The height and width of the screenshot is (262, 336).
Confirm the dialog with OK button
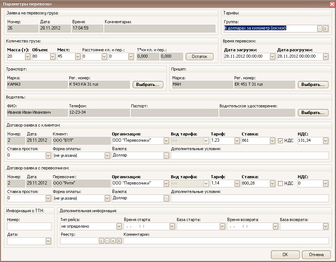click(285, 255)
